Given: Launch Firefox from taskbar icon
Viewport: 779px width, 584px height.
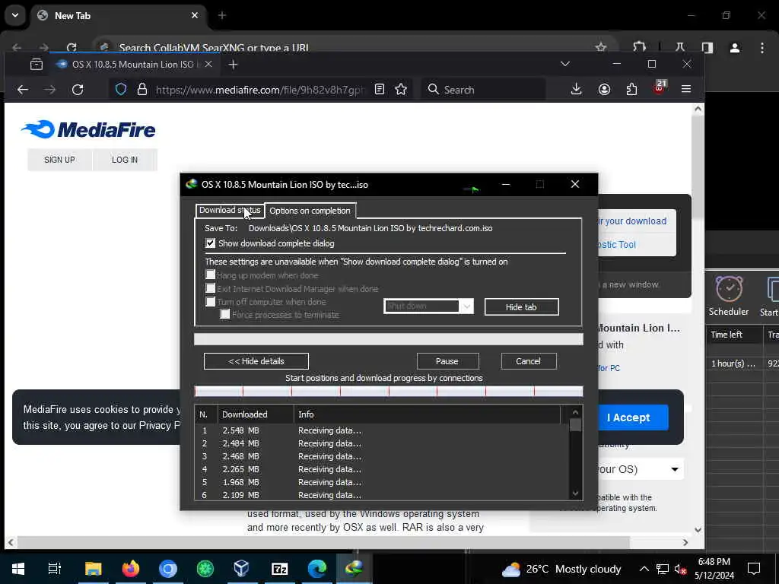Looking at the screenshot, I should click(131, 569).
